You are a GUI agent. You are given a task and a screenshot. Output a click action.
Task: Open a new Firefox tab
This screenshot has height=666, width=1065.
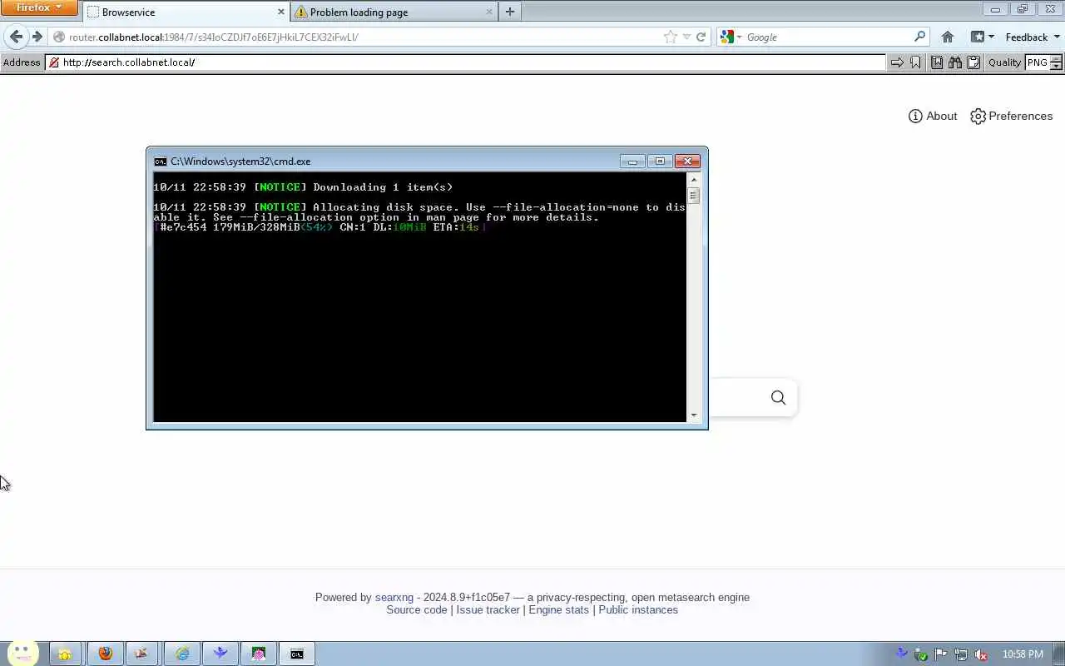coord(510,12)
